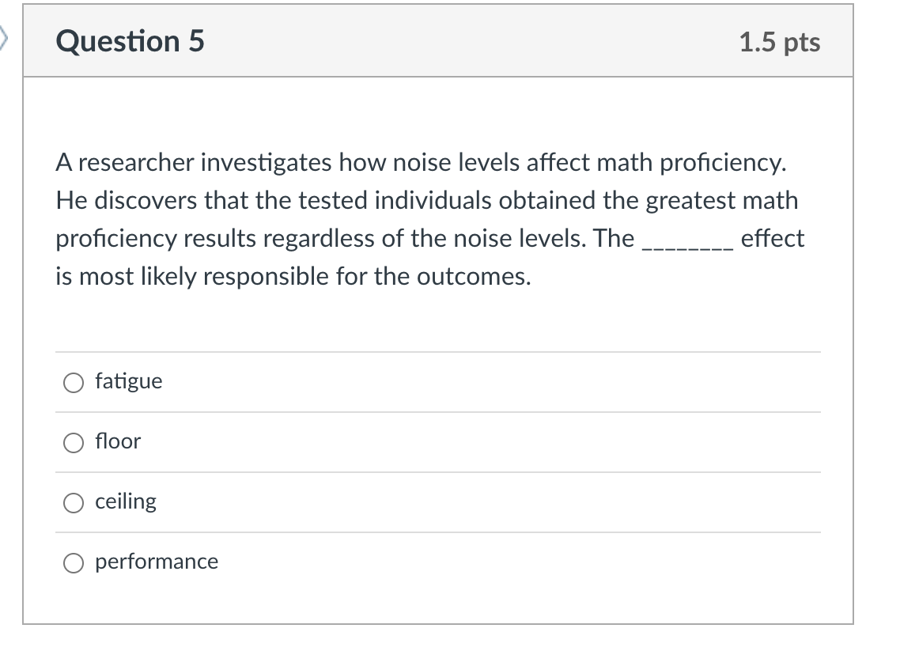Click the question flag arrow beside Question 5

[3, 39]
